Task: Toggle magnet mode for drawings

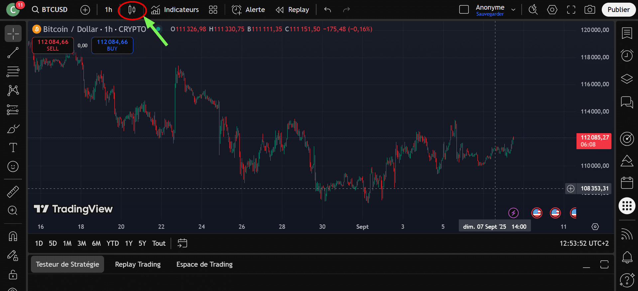Action: point(13,236)
